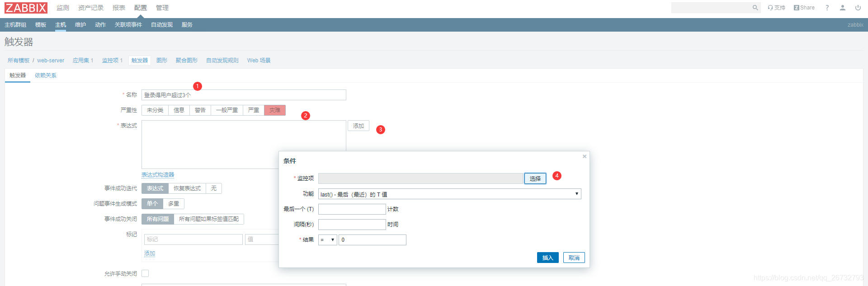Click the 取消 button
The image size is (868, 286).
pyautogui.click(x=574, y=258)
